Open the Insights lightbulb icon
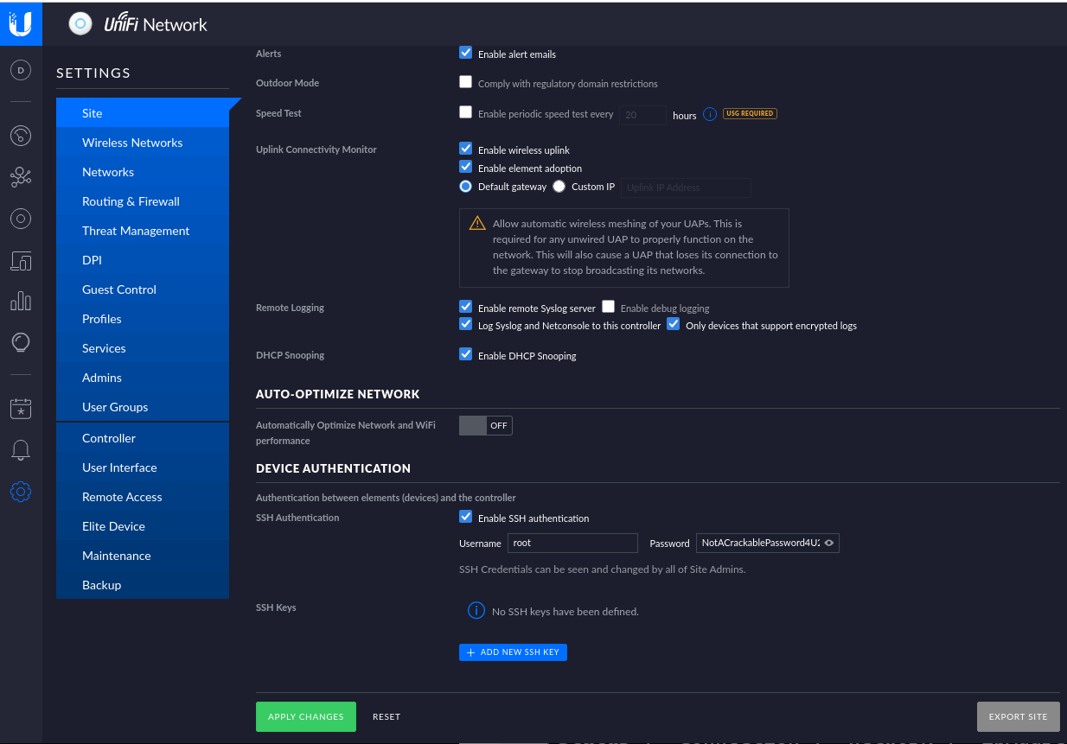1067x744 pixels. (21, 343)
